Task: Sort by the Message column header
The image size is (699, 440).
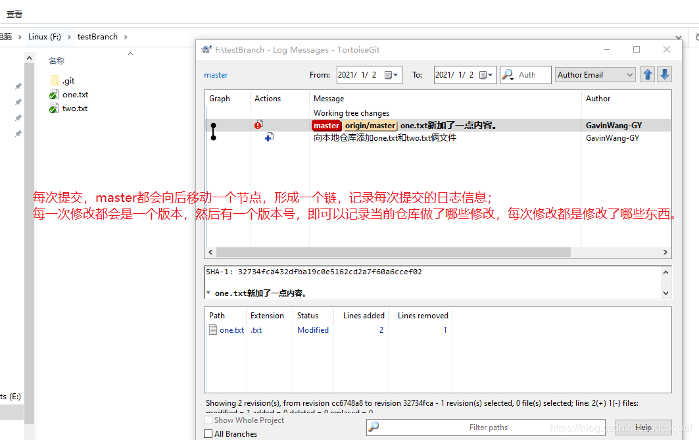Action: (x=329, y=99)
